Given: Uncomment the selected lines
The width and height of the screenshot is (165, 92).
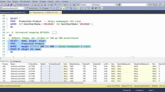Looking at the screenshot, I should point(88,8).
